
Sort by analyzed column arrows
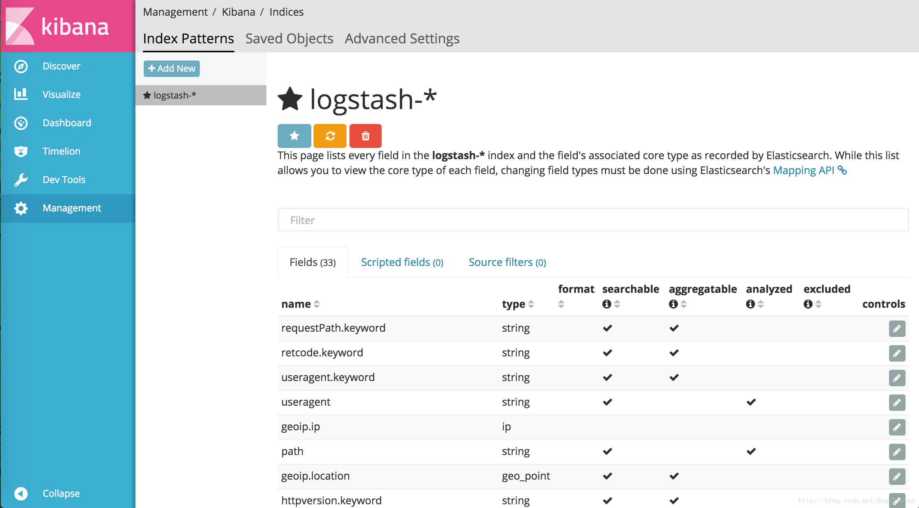tap(761, 304)
